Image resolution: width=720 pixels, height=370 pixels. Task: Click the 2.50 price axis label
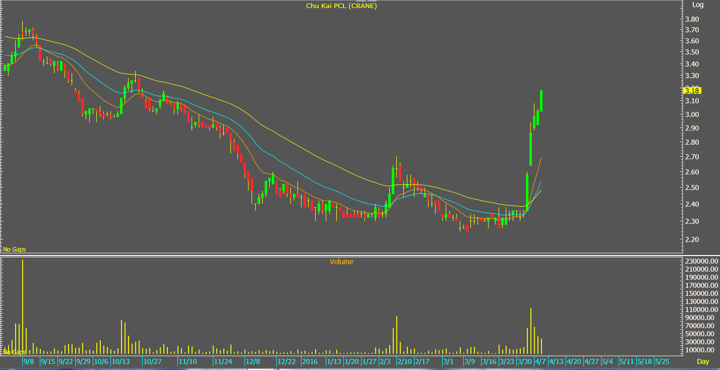coord(691,188)
